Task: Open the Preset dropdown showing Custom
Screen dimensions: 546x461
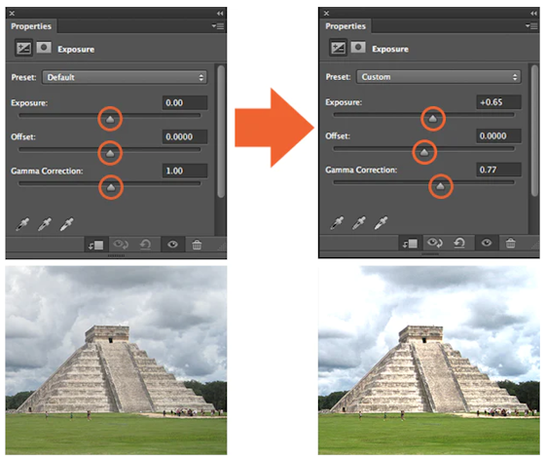Action: (x=439, y=77)
